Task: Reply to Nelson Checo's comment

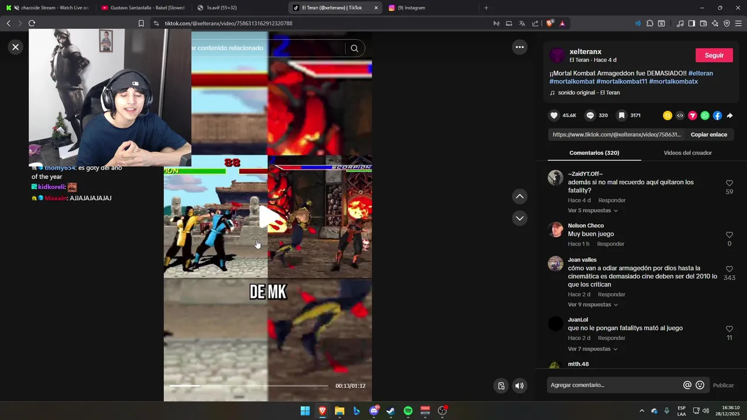Action: coord(610,244)
